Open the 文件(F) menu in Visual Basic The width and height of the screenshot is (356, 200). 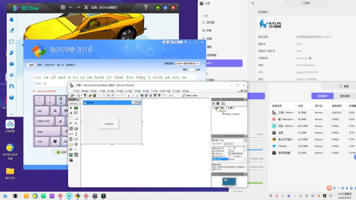76,91
